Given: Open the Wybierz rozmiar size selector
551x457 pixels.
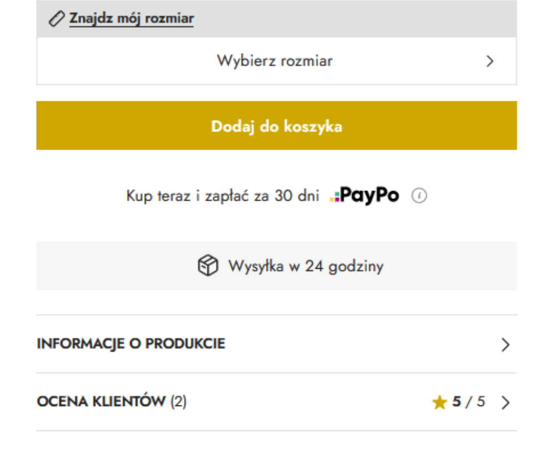Looking at the screenshot, I should 276,61.
